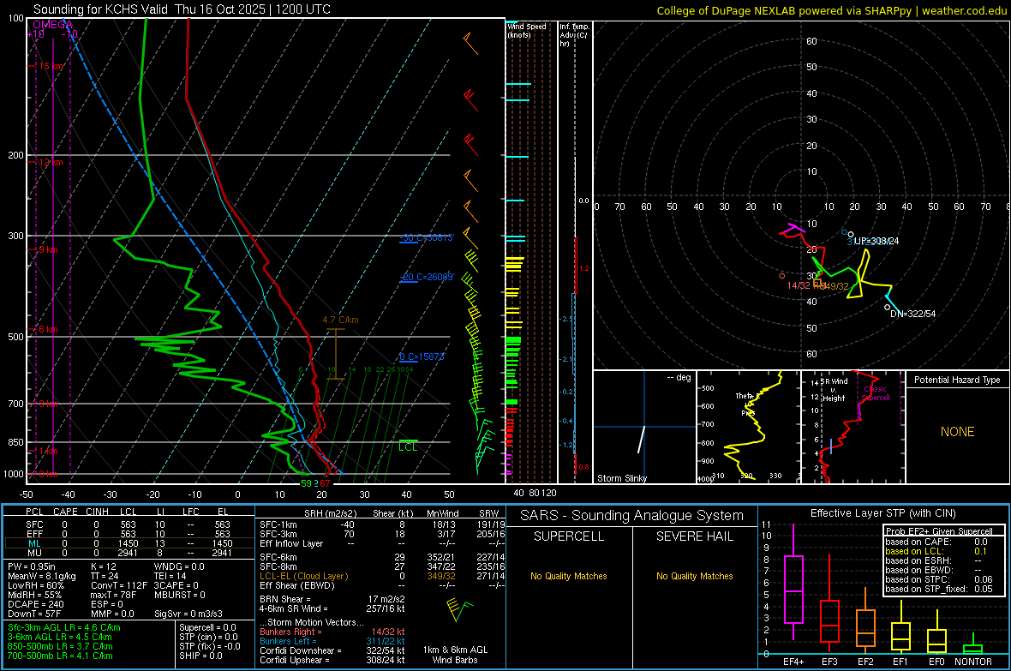Select the MU parcel row

(x=129, y=552)
